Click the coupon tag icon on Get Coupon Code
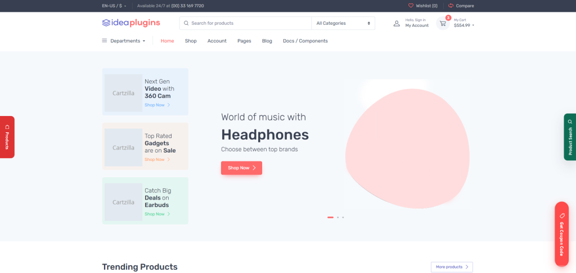The width and height of the screenshot is (576, 273). coord(562,216)
